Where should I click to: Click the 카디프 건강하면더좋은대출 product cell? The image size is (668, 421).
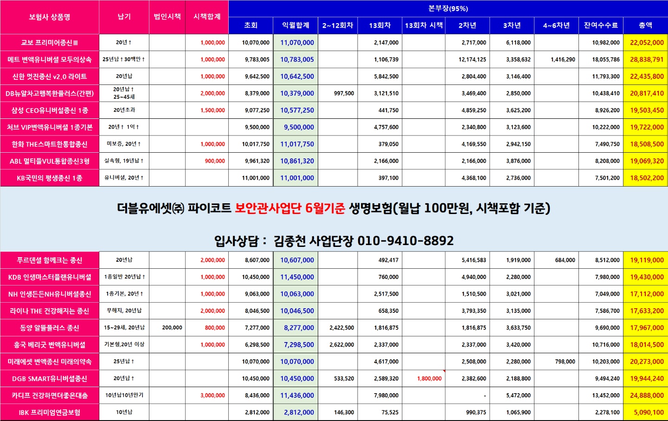[x=50, y=395]
